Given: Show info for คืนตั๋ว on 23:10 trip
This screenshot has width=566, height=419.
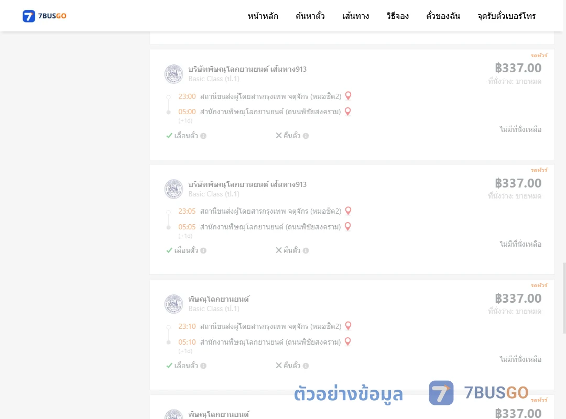Looking at the screenshot, I should click(306, 366).
